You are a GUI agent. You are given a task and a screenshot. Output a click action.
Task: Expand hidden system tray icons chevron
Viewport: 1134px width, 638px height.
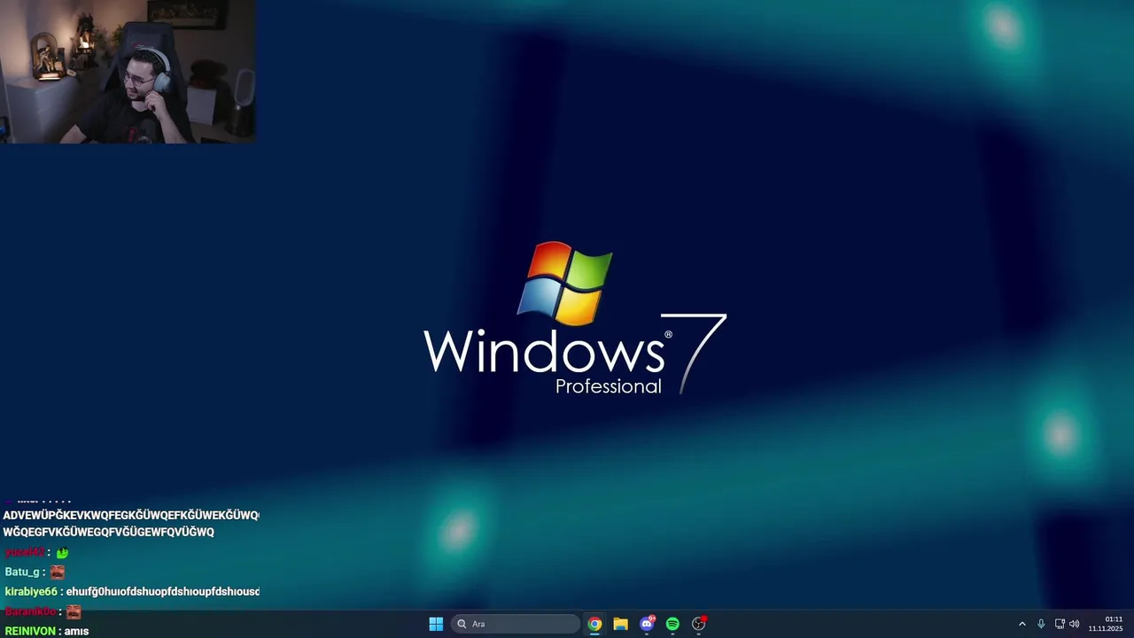[1021, 624]
